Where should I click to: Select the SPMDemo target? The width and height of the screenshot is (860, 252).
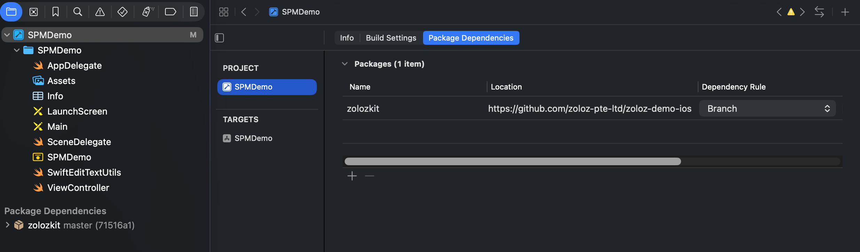click(253, 138)
